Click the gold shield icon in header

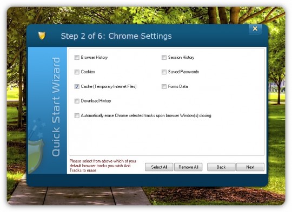click(x=42, y=36)
